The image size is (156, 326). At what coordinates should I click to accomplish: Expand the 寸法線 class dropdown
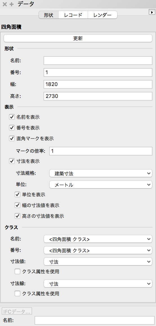98,283
